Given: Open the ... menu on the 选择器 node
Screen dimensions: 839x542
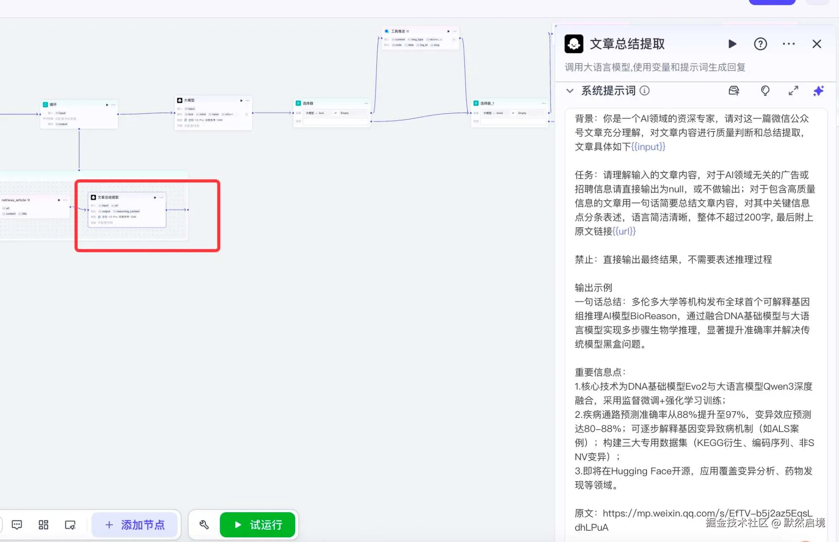Looking at the screenshot, I should pyautogui.click(x=366, y=103).
